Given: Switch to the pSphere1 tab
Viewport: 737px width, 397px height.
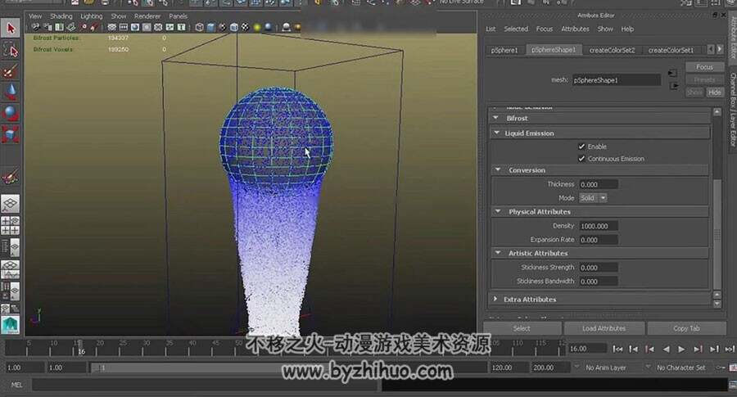Looking at the screenshot, I should [x=504, y=50].
